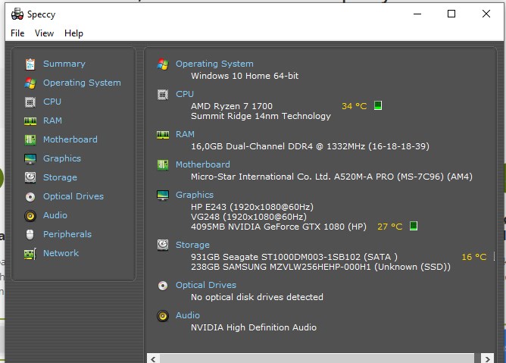
Task: Open the View menu
Action: 44,33
